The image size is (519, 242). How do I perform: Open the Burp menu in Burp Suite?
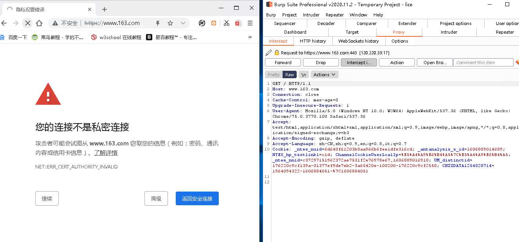pyautogui.click(x=271, y=15)
